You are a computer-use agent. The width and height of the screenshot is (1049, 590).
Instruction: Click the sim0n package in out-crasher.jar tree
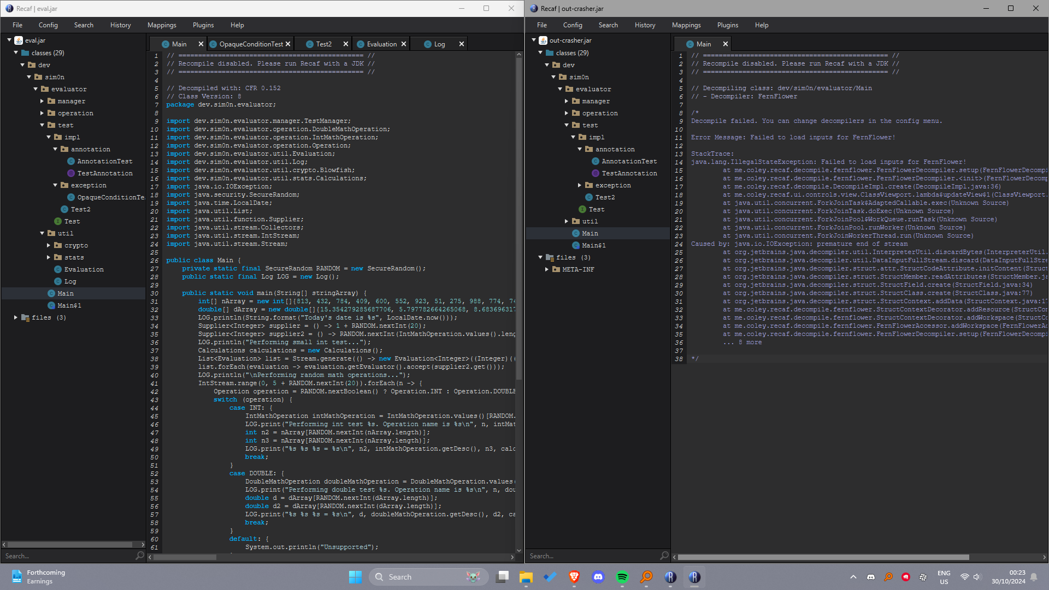click(579, 77)
